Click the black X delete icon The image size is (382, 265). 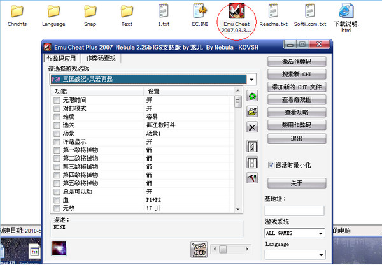[x=252, y=127]
